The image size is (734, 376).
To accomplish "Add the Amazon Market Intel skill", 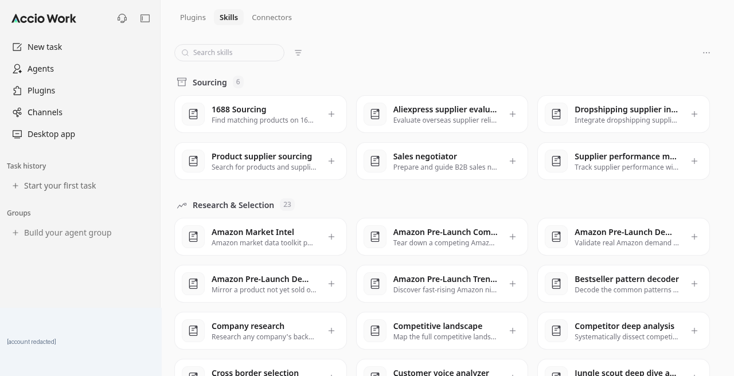I will pyautogui.click(x=331, y=237).
